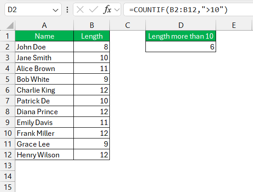Click Charlie King's length value 12
This screenshot has height=192, width=253.
click(x=92, y=90)
